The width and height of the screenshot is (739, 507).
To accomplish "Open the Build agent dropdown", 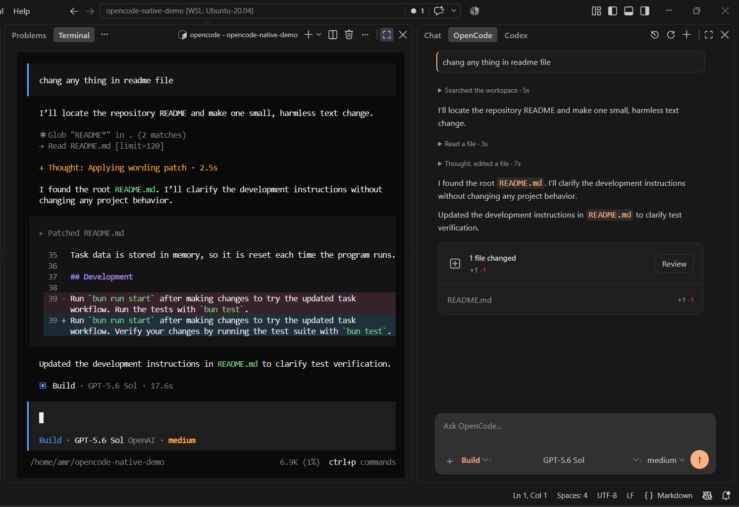I will point(475,460).
